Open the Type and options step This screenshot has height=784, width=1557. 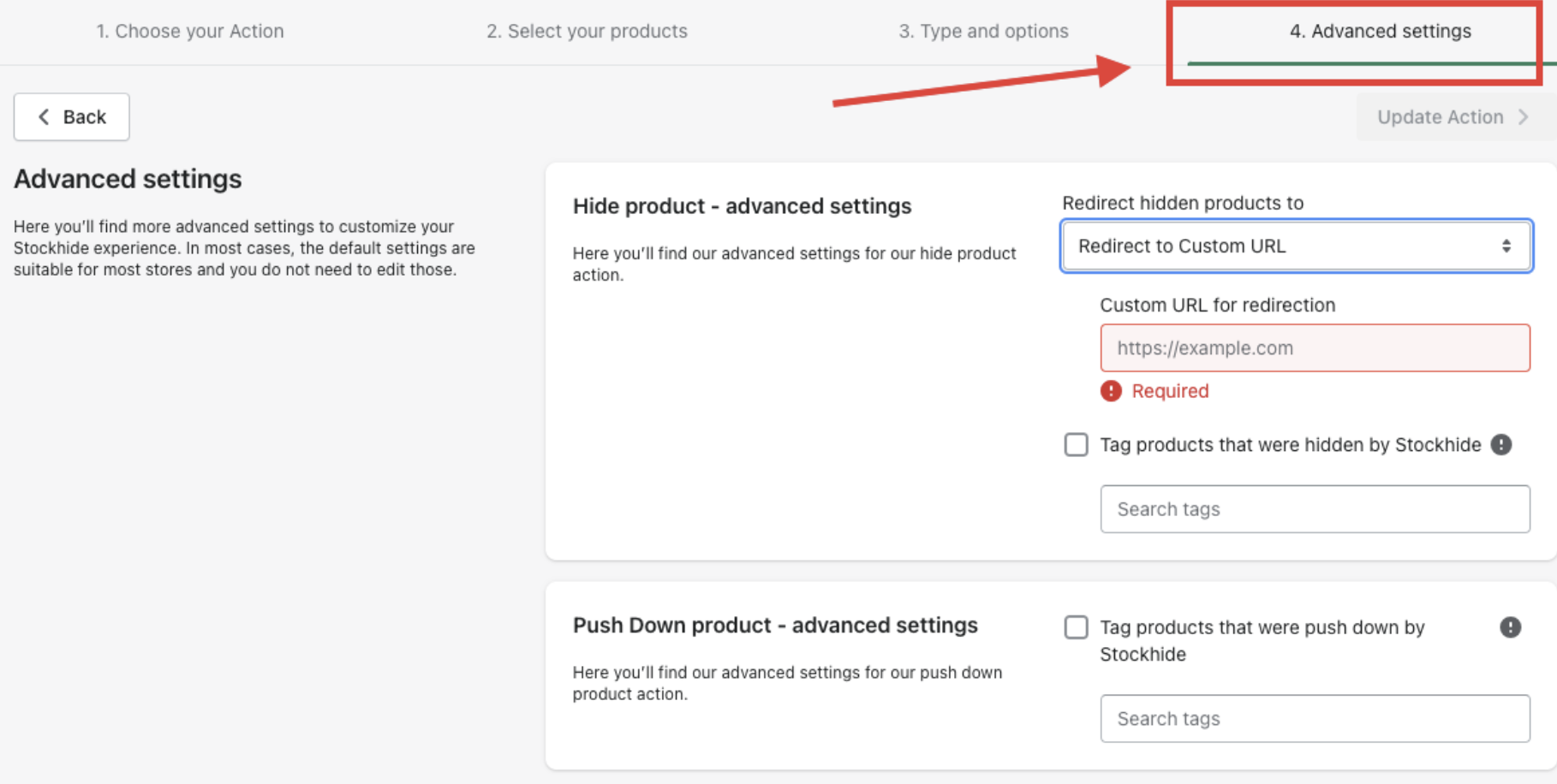coord(983,32)
